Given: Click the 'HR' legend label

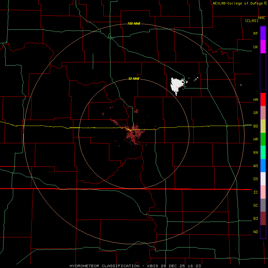Looking at the screenshot, I should point(255,139).
